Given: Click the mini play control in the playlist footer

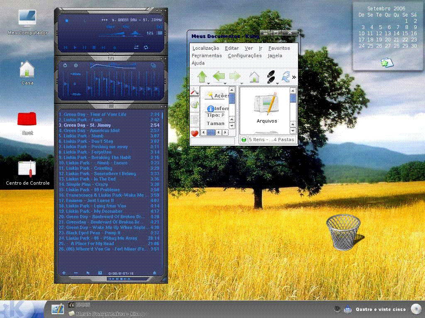Looking at the screenshot, I should [x=113, y=279].
